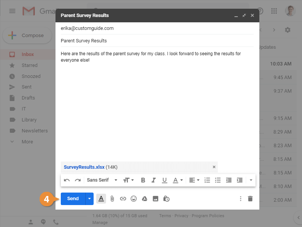Toggle italic formatting
This screenshot has height=227, width=302.
154,180
